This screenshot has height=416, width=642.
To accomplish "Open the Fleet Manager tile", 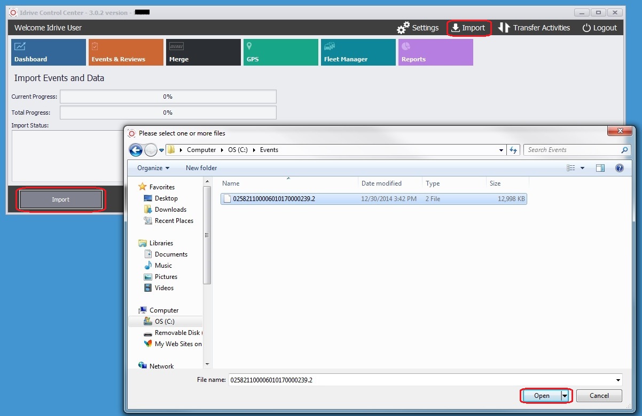I will pos(358,52).
